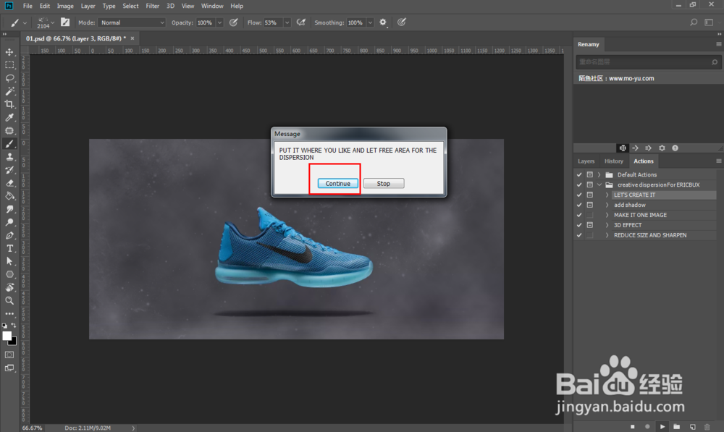Expand the 3D EFFECT action steps

click(x=607, y=225)
